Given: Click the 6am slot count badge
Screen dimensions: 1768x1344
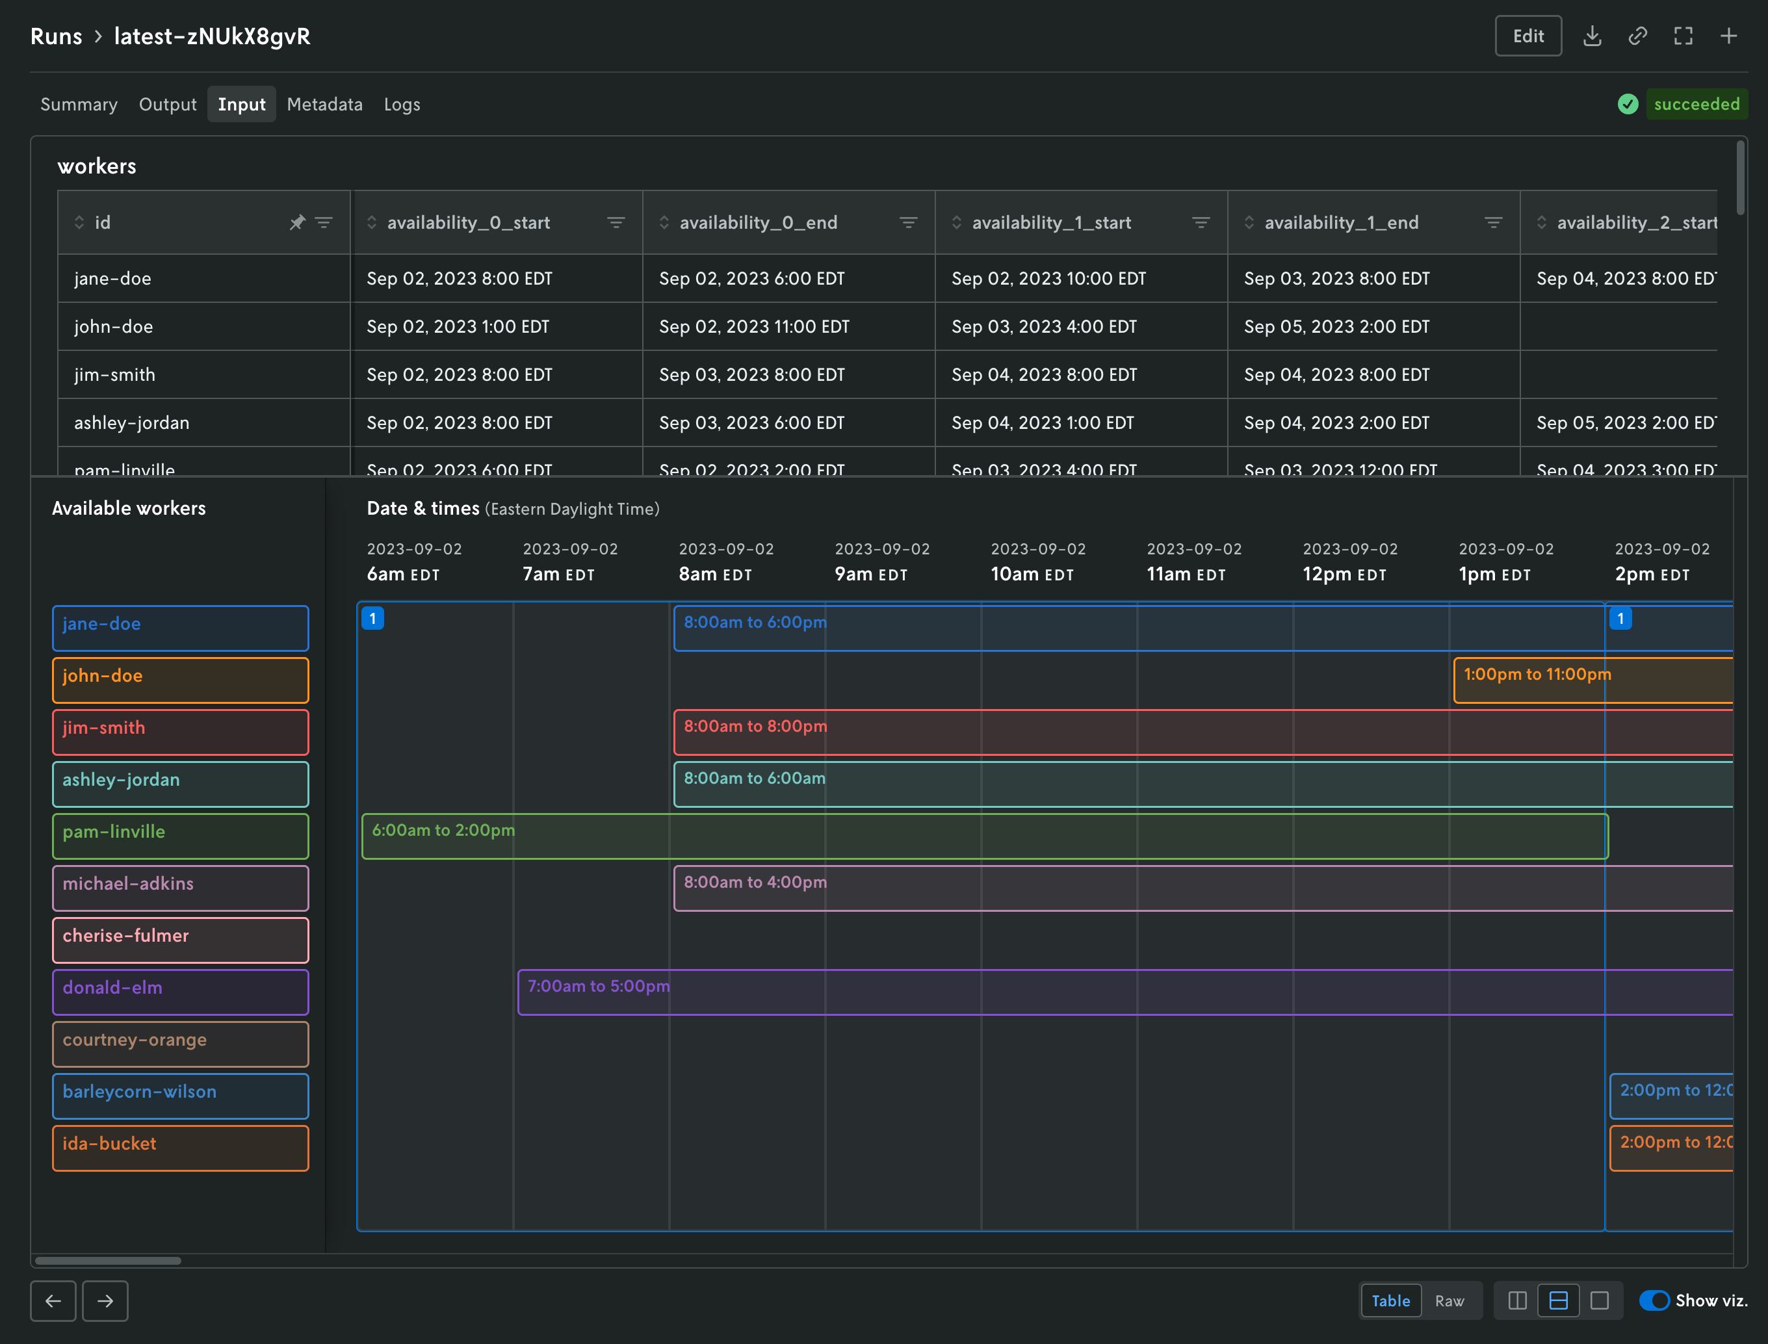Looking at the screenshot, I should coord(373,619).
